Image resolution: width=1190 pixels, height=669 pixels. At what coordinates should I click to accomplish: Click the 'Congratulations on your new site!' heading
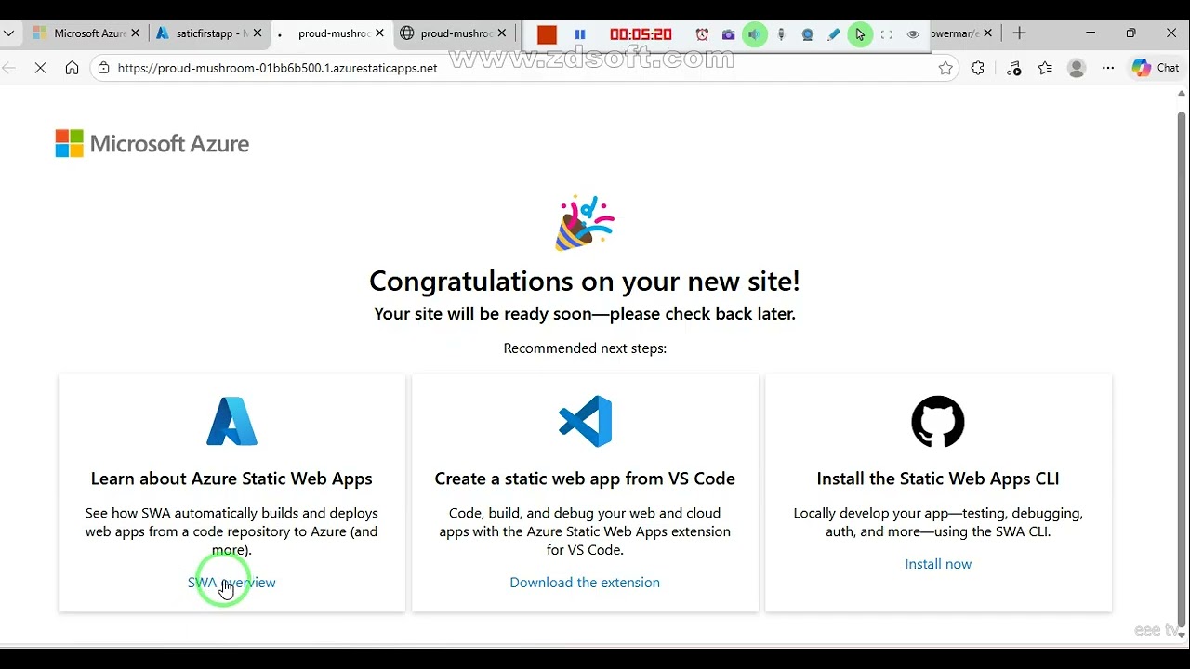click(585, 281)
